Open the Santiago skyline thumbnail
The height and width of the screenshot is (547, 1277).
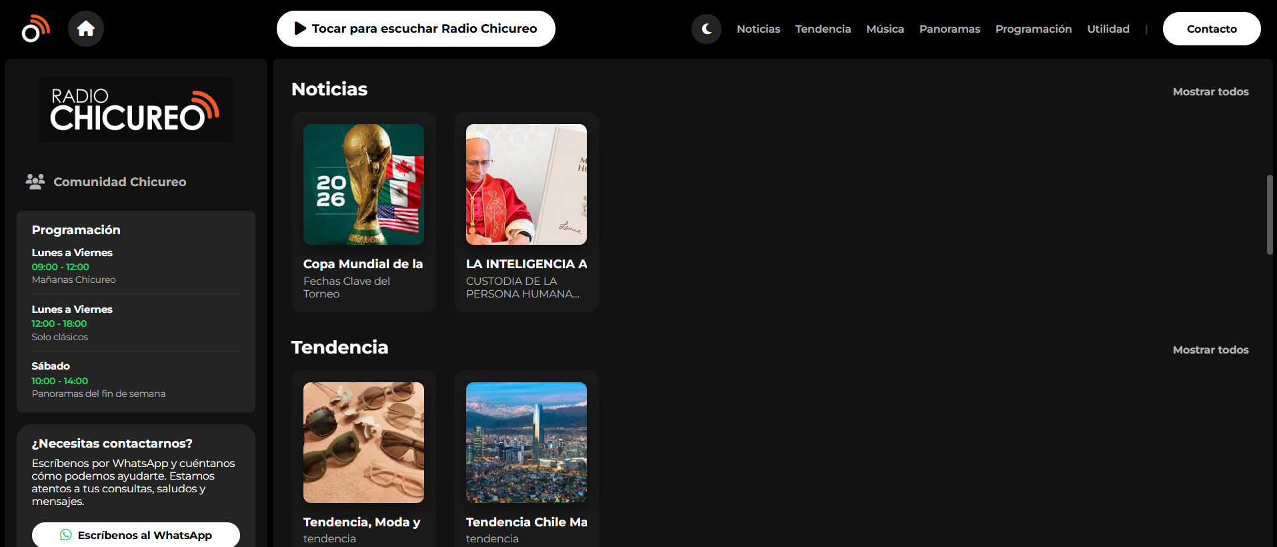click(526, 442)
